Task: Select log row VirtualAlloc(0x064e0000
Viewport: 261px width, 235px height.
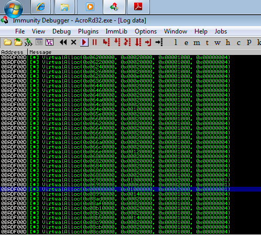Action: pos(130,109)
